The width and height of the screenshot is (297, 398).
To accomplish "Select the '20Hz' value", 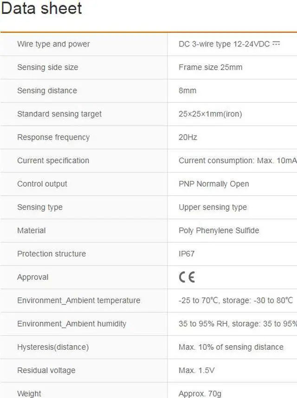I will pyautogui.click(x=188, y=137).
